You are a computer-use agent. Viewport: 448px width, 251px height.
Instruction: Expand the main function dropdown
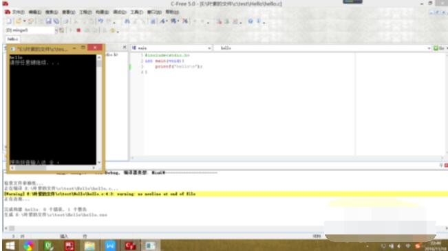[209, 48]
